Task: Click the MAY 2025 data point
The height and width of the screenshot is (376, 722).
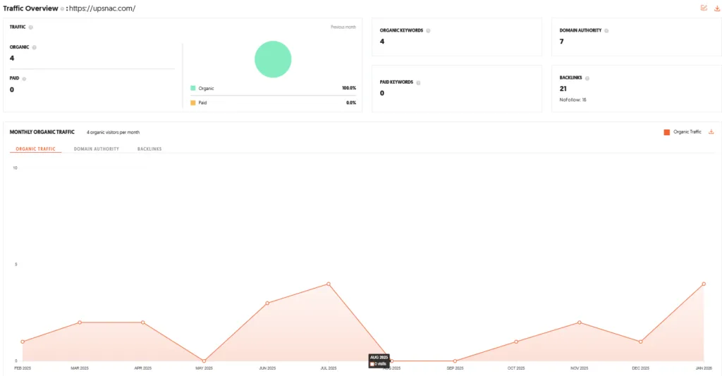Action: click(x=204, y=361)
